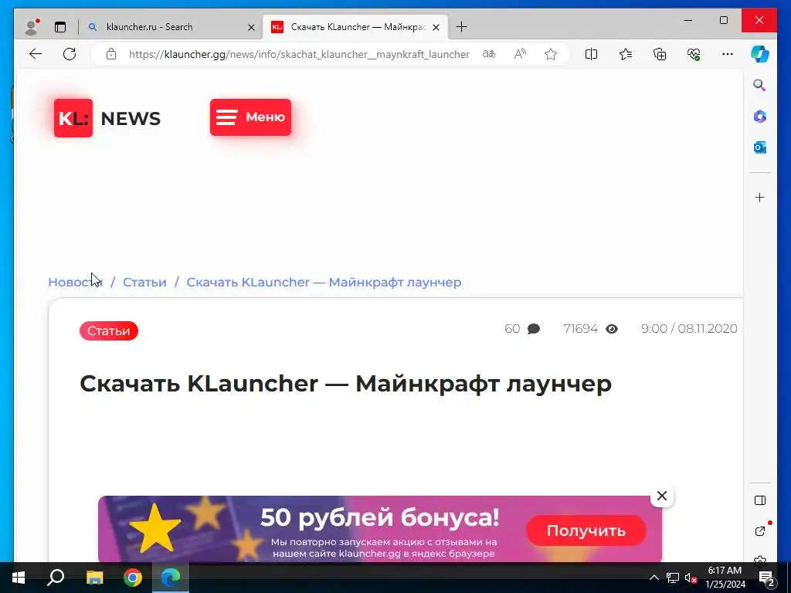View site information lock icon
Image resolution: width=791 pixels, height=593 pixels.
click(111, 54)
